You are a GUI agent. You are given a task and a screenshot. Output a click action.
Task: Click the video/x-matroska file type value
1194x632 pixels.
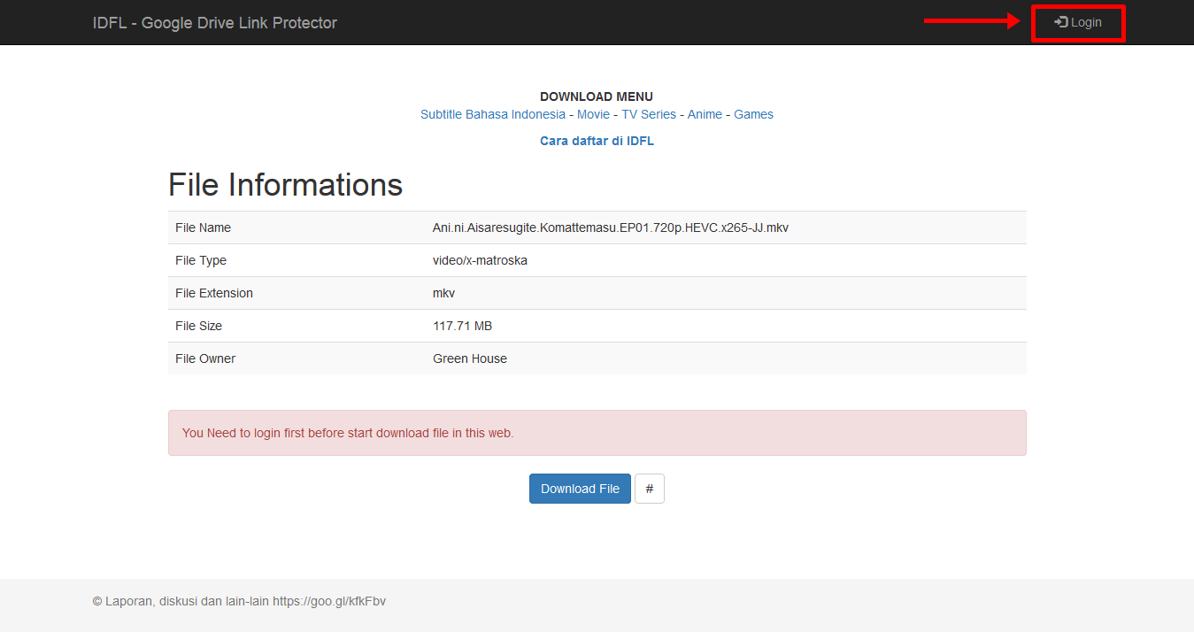point(480,260)
